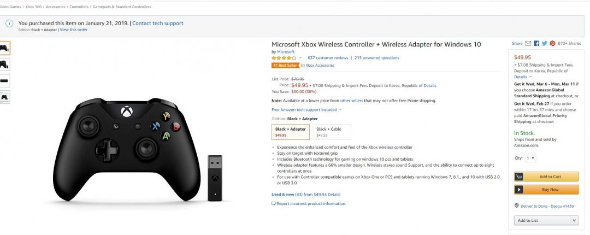Click the star rating icons
This screenshot has width=590, height=235.
pos(284,57)
